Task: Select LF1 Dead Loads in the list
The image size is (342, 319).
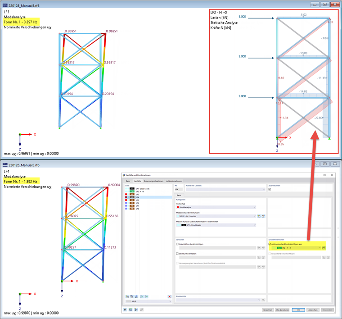Action: (148, 189)
